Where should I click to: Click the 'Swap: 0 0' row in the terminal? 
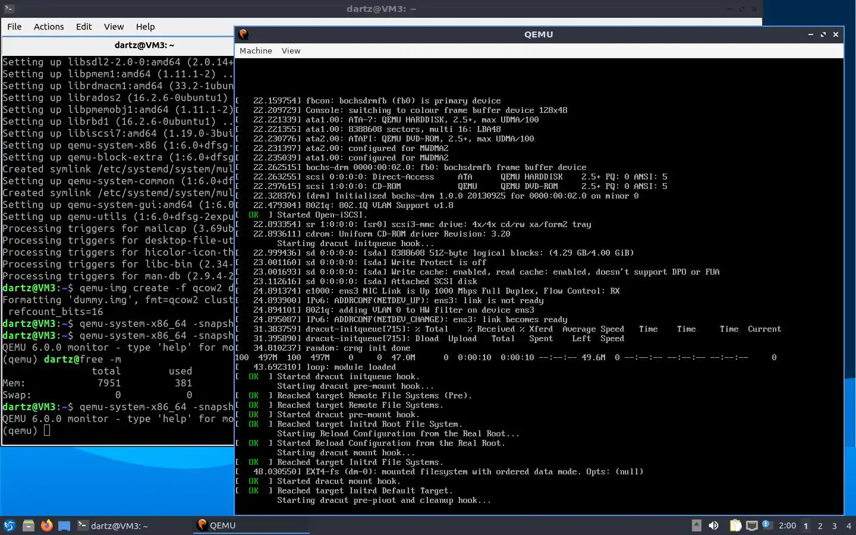pos(97,395)
